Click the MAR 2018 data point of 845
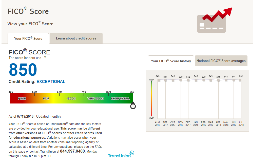The width and height of the screenshot is (269, 167). [211, 80]
